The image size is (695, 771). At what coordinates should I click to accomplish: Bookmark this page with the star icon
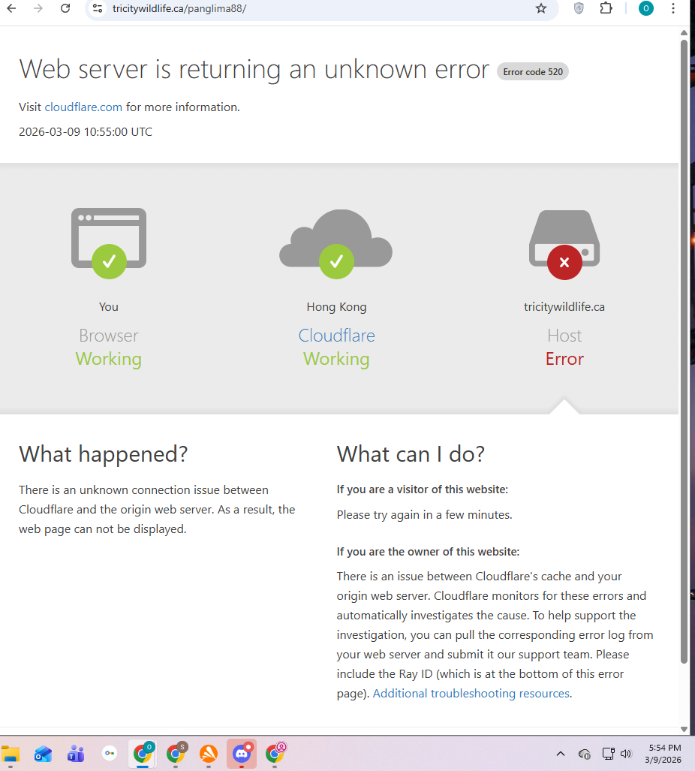[541, 8]
